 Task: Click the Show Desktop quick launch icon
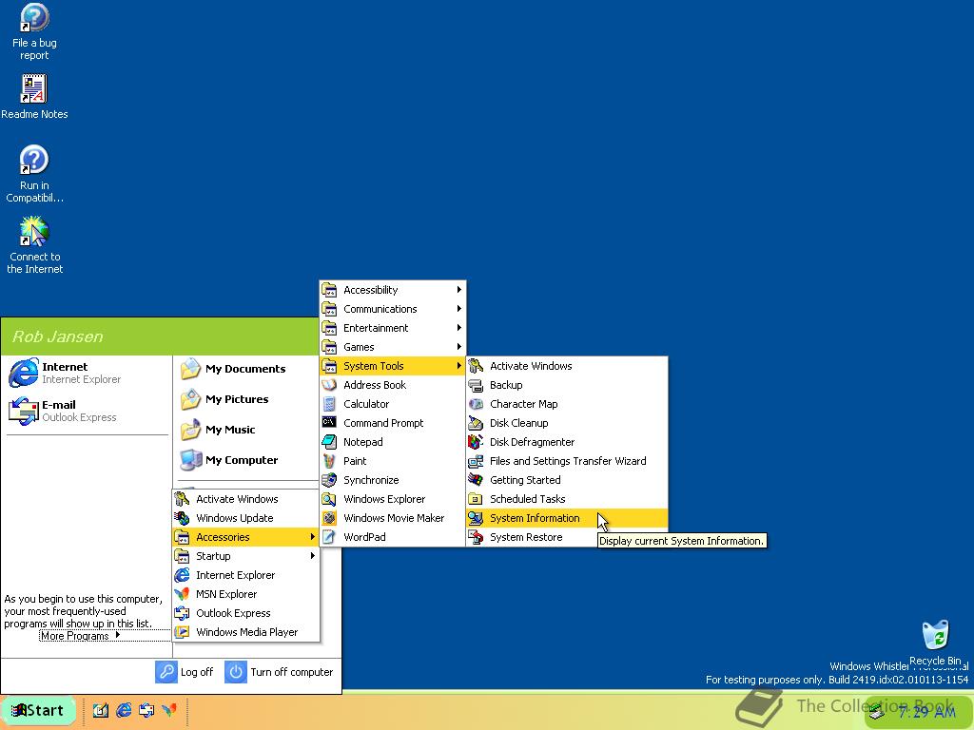[x=100, y=710]
